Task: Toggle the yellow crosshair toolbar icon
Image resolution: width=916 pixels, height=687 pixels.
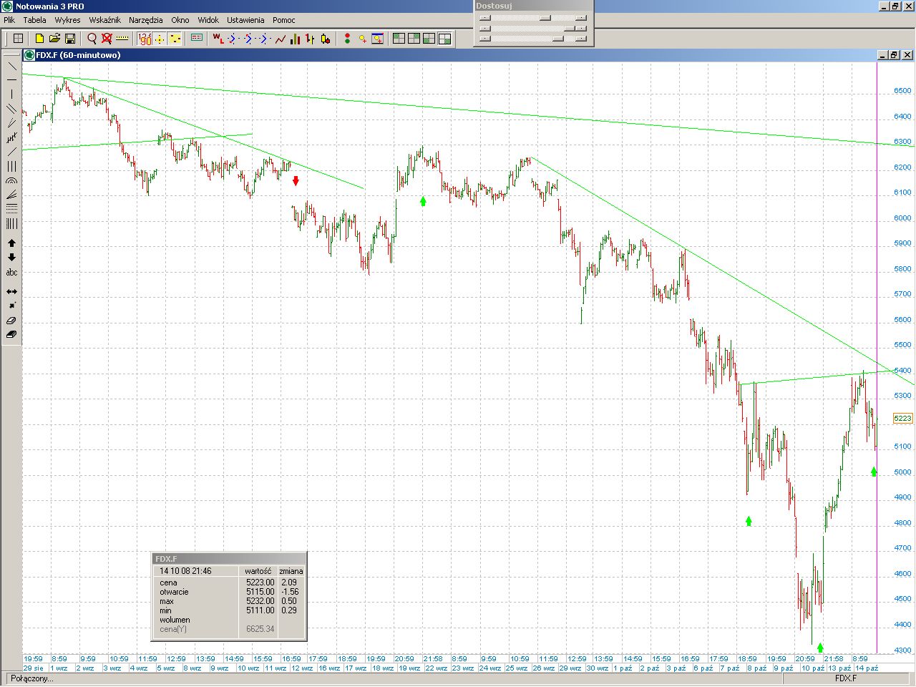Action: click(x=160, y=39)
